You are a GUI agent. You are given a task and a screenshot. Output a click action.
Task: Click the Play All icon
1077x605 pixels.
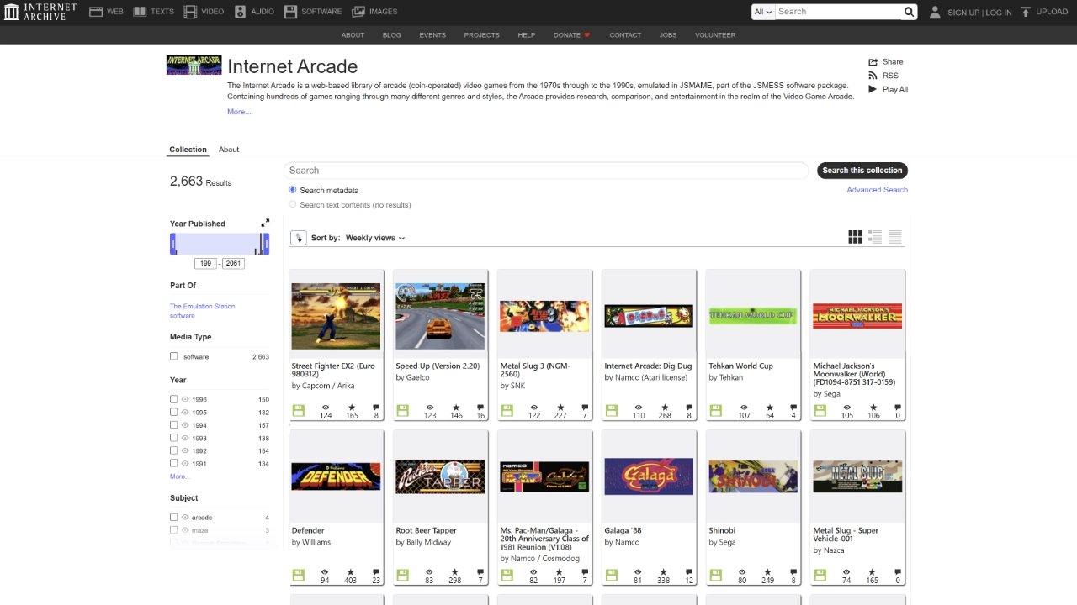(873, 89)
